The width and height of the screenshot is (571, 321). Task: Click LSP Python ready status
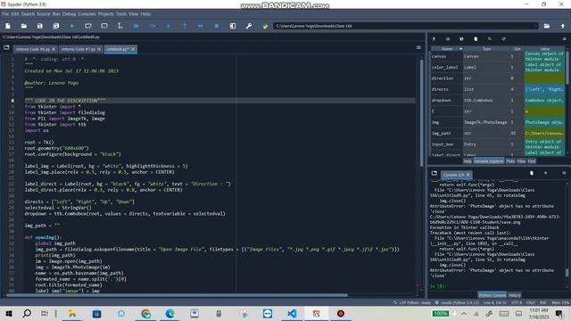pos(412,303)
